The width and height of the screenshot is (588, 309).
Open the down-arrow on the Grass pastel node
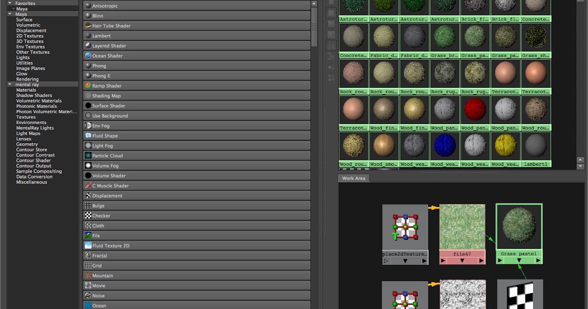(519, 260)
